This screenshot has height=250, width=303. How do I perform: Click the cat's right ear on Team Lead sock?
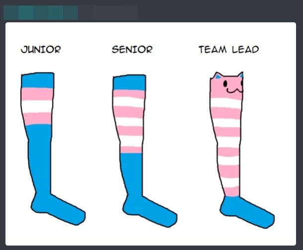[x=241, y=75]
